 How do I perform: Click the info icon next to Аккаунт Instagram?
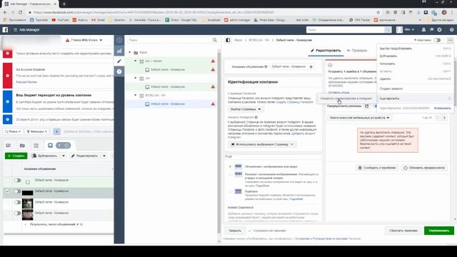[x=256, y=117]
